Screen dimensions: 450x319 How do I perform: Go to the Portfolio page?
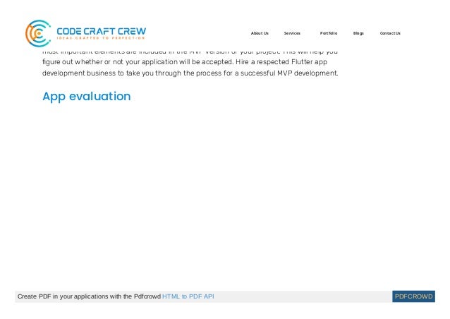[329, 33]
